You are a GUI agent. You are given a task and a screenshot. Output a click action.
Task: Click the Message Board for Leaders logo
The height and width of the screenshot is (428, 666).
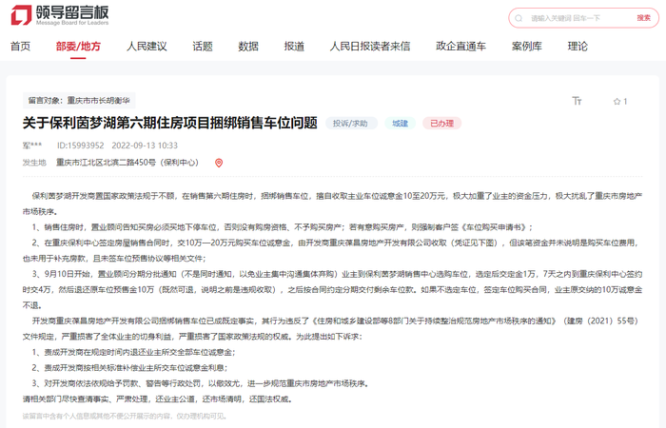pos(60,15)
